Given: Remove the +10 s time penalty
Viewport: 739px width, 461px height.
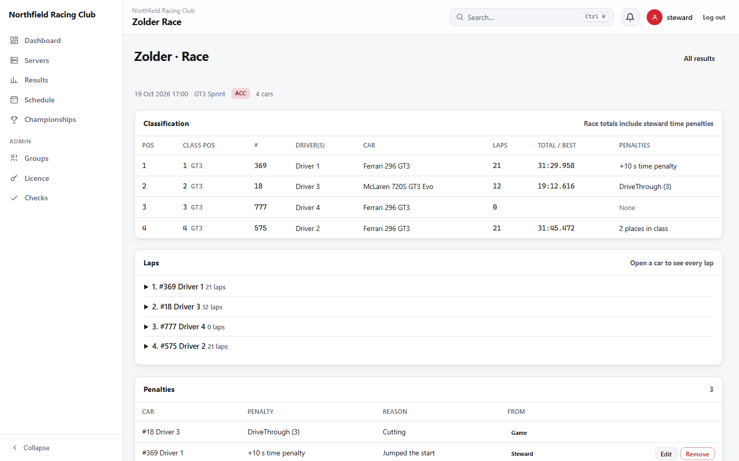Looking at the screenshot, I should pos(697,454).
